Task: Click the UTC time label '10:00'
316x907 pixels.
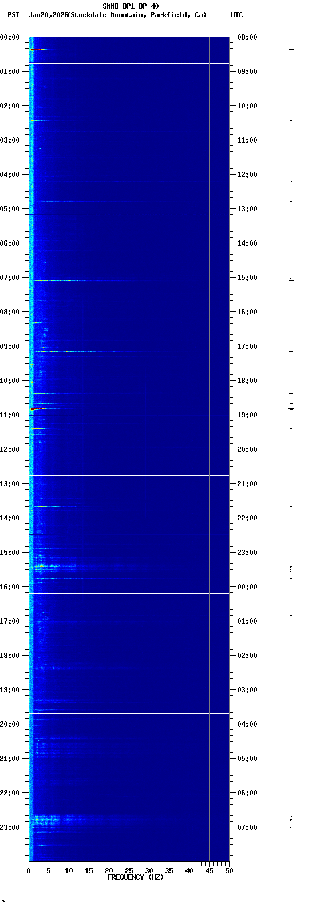Action: [247, 106]
